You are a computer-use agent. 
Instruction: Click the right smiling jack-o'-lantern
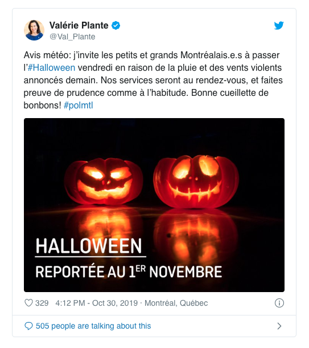[x=196, y=181]
